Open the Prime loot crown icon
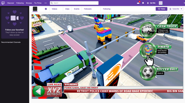The width and height of the screenshot is (185, 103). (x=138, y=3)
